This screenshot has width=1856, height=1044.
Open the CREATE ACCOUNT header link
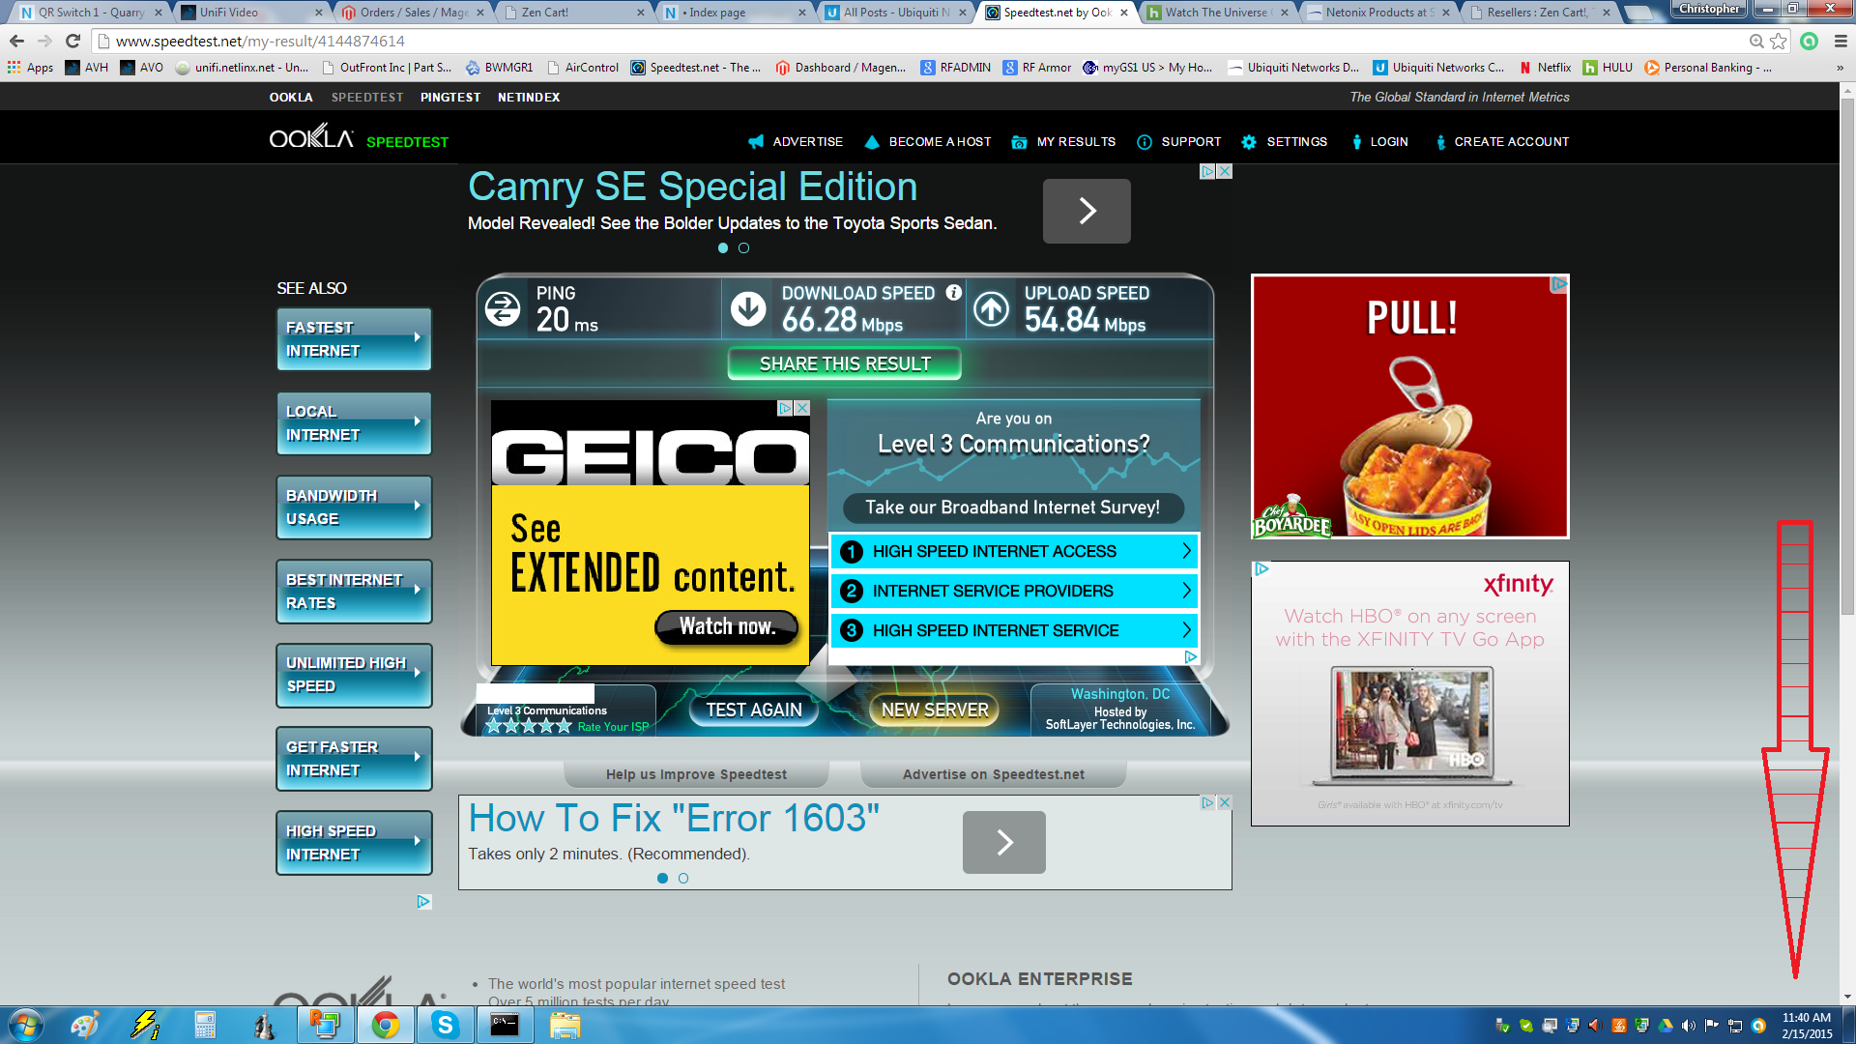click(1501, 142)
